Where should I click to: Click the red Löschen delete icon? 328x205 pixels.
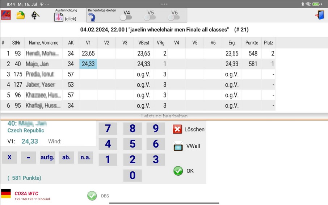click(177, 129)
